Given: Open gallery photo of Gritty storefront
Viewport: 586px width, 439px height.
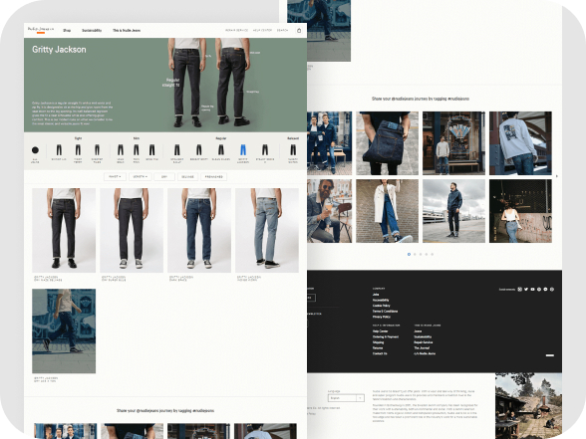Looking at the screenshot, I should 453,143.
